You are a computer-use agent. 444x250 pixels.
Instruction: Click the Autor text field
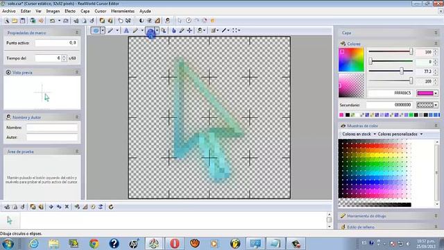(x=52, y=137)
